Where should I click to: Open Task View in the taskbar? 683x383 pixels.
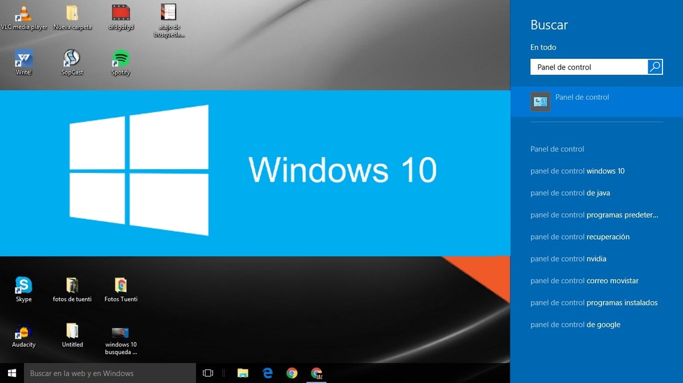208,373
